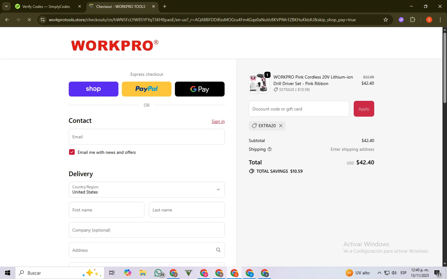Click the address search magnifier icon
Image resolution: width=447 pixels, height=279 pixels.
[x=218, y=250]
